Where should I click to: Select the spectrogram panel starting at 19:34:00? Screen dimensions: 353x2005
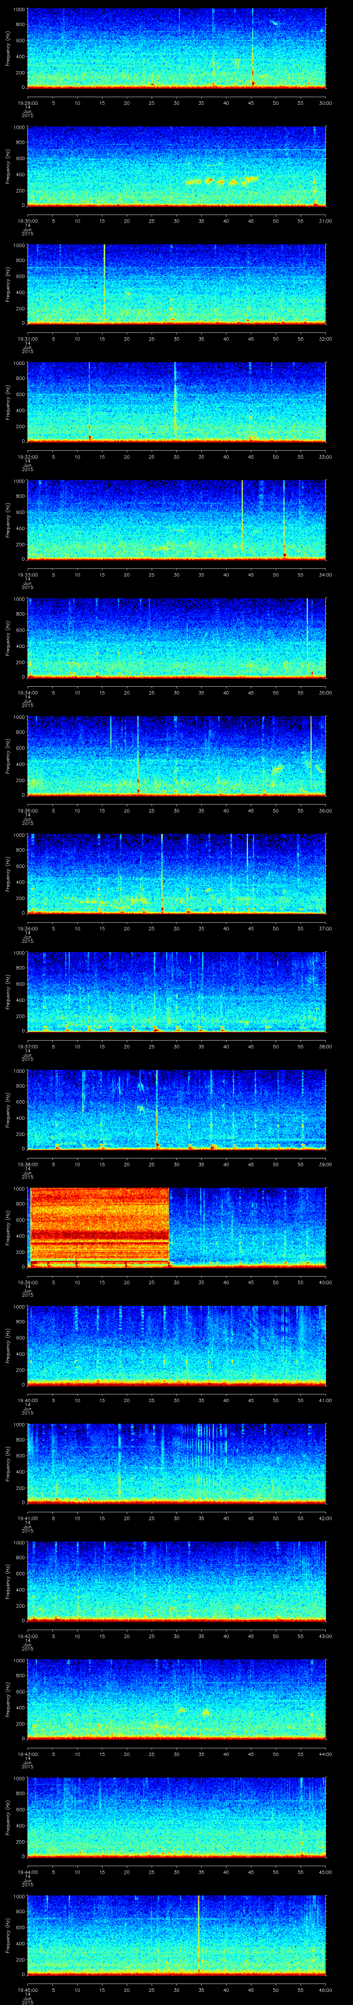tap(177, 638)
